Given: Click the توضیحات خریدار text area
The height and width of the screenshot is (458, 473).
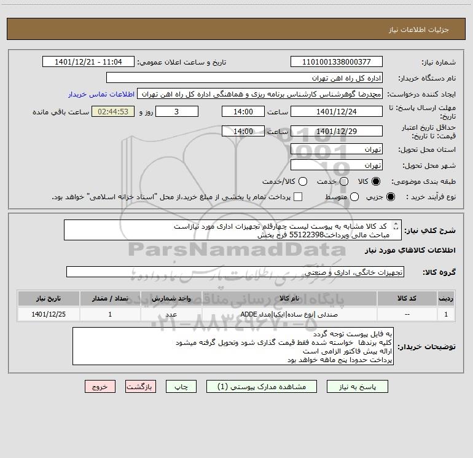Looking at the screenshot, I should [233, 346].
